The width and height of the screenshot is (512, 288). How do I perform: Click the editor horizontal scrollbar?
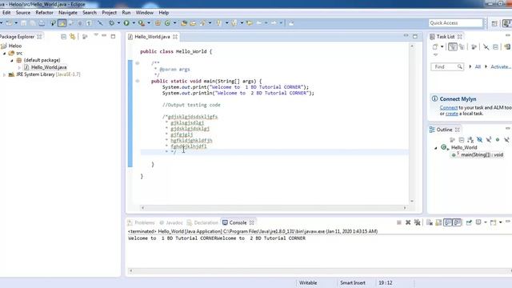(274, 208)
